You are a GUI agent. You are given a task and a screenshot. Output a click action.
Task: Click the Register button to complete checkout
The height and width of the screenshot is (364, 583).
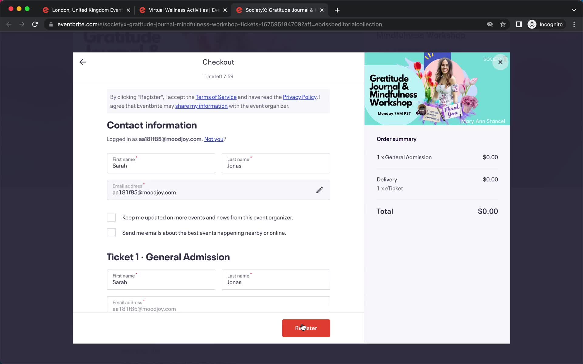306,328
